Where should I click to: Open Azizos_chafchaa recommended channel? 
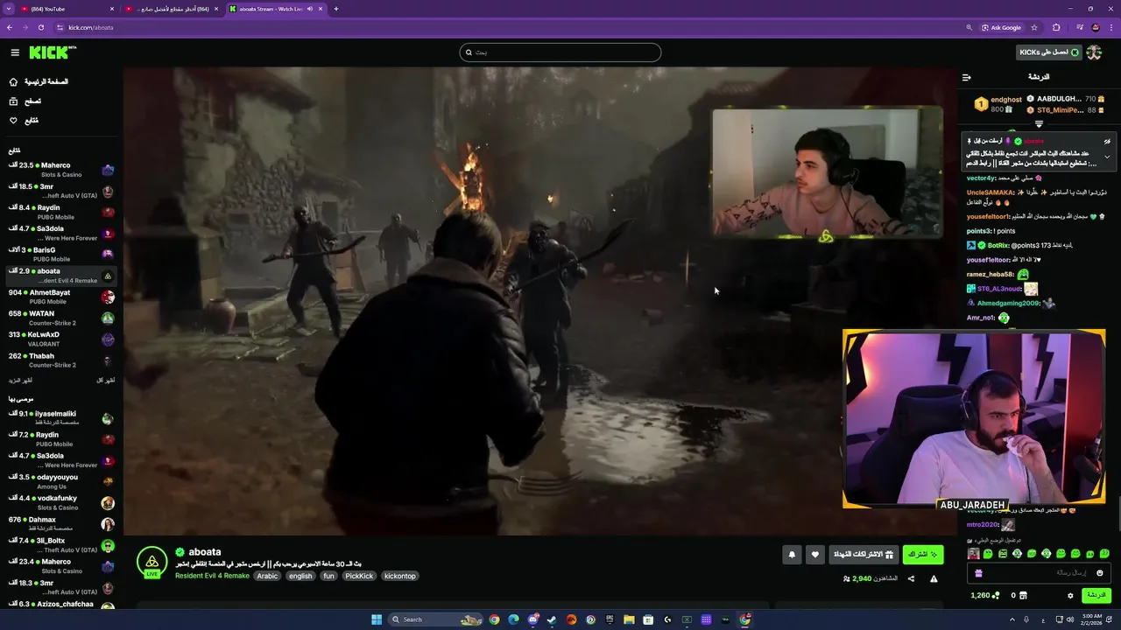(61, 605)
